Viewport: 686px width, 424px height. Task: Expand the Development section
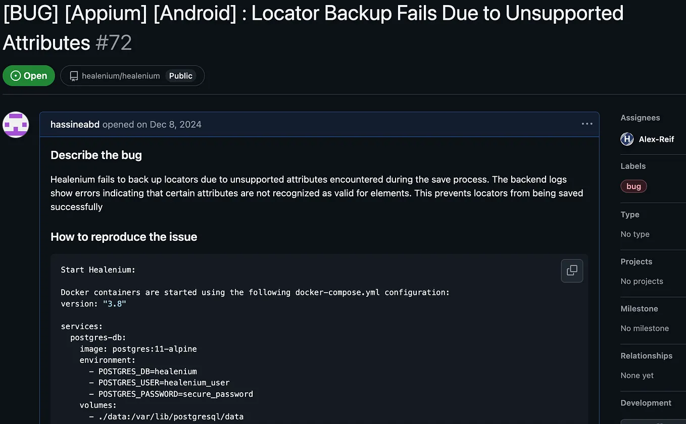[x=646, y=403]
